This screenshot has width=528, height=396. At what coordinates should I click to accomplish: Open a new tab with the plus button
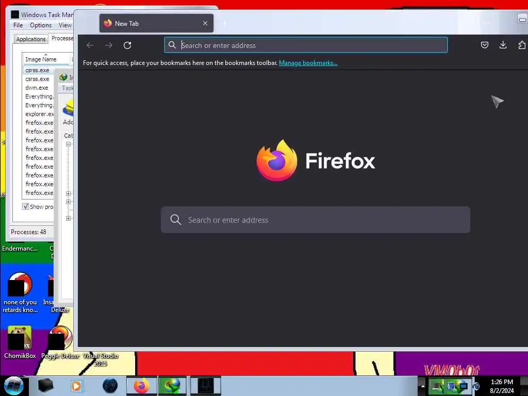pos(225,23)
